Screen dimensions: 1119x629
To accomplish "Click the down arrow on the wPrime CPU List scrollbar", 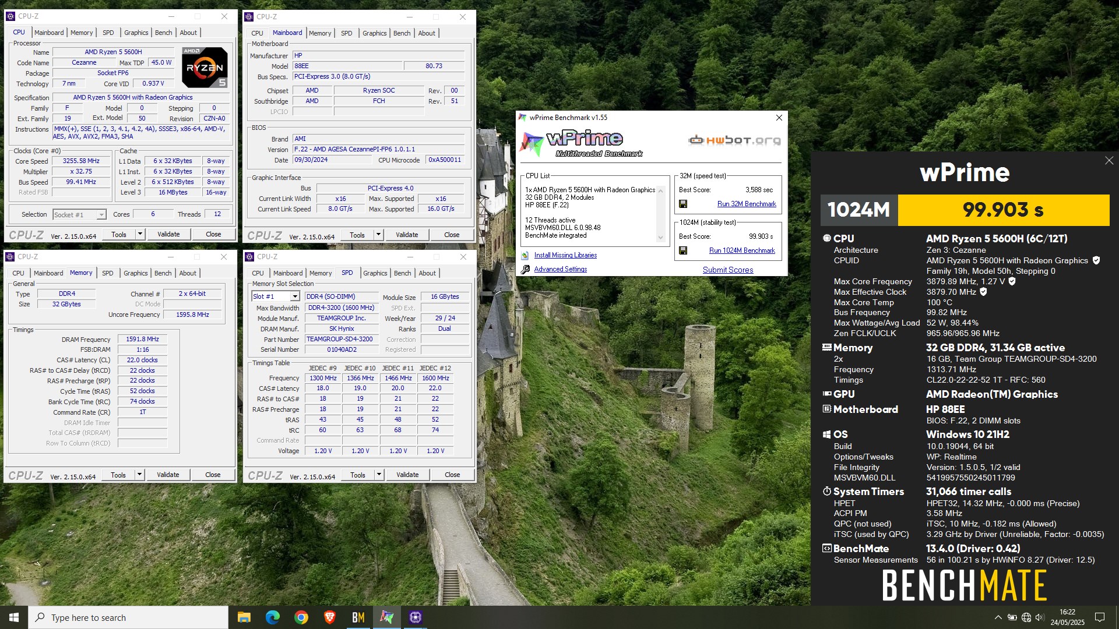I will tap(660, 237).
